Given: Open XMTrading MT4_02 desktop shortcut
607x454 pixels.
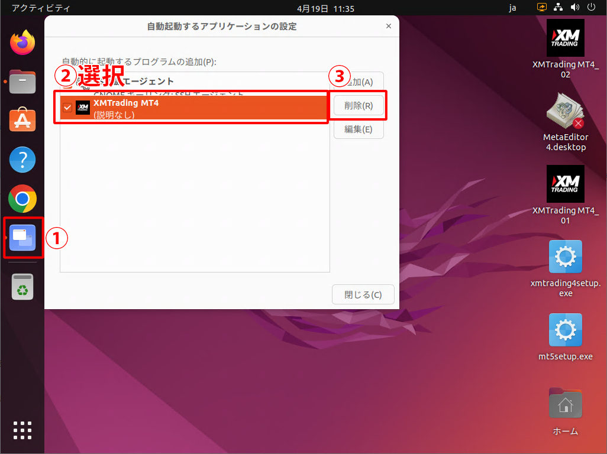Looking at the screenshot, I should (565, 38).
